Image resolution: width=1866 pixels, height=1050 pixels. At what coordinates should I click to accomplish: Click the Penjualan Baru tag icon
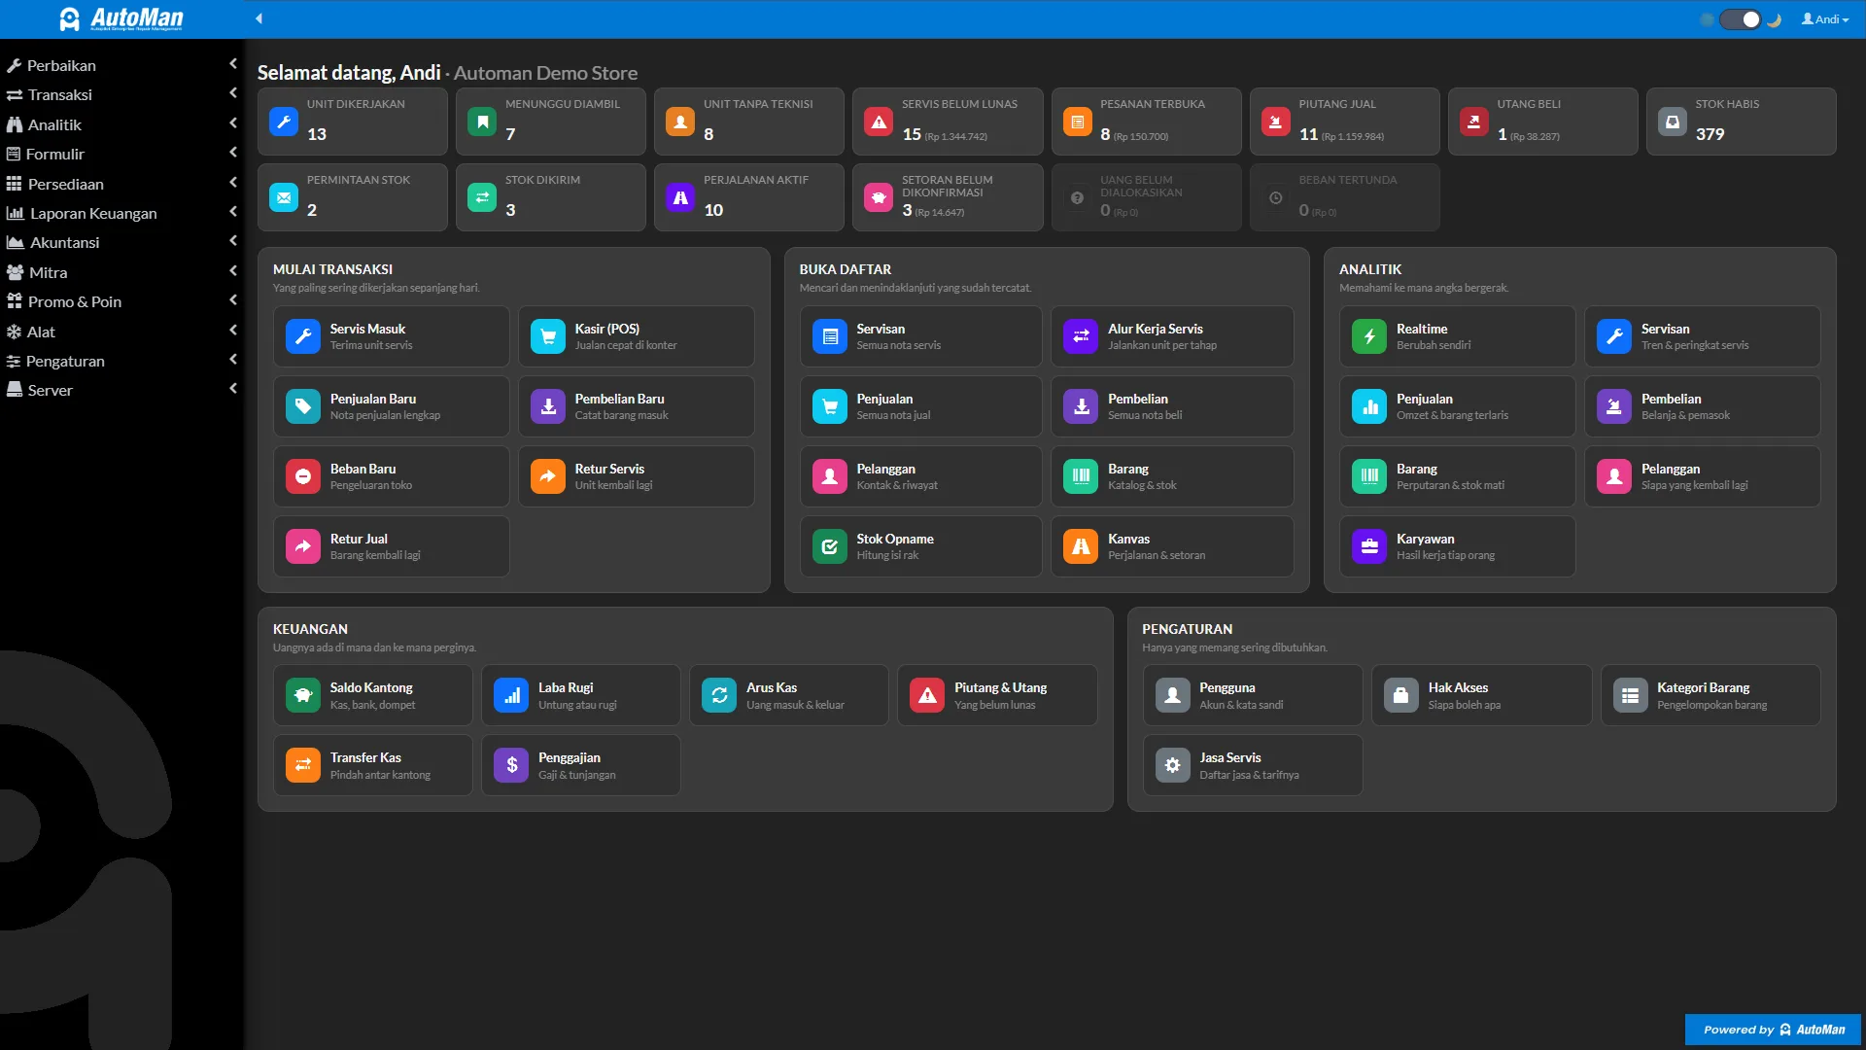pyautogui.click(x=303, y=406)
